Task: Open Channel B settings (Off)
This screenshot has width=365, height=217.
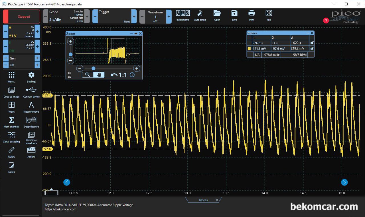Action: click(x=21, y=46)
